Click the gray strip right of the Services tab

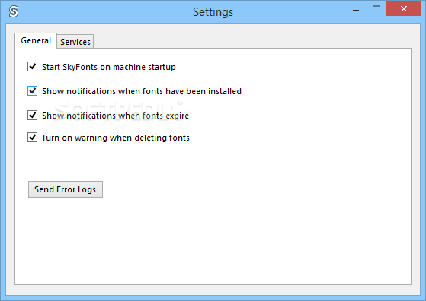(253, 40)
